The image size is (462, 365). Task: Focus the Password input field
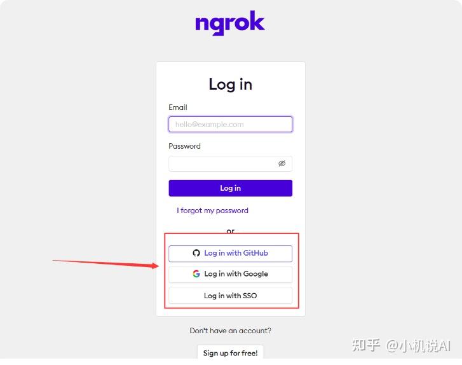point(231,163)
